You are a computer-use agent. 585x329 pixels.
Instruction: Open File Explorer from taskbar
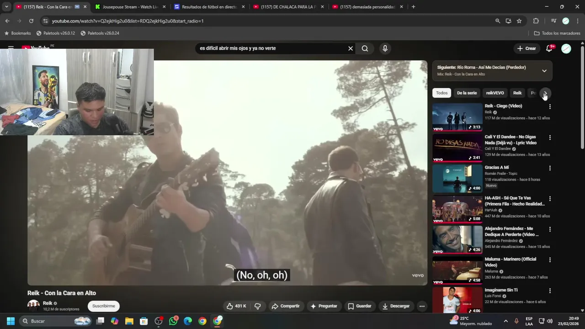(x=129, y=321)
